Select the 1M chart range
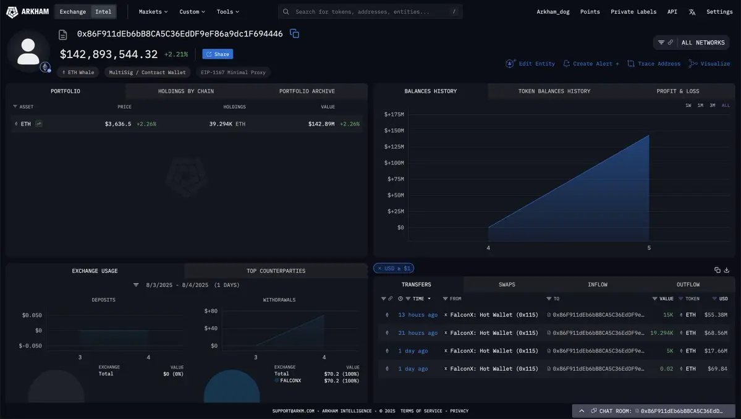741x419 pixels. coord(700,105)
